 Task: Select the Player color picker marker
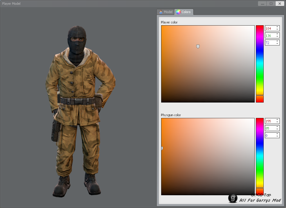click(198, 46)
